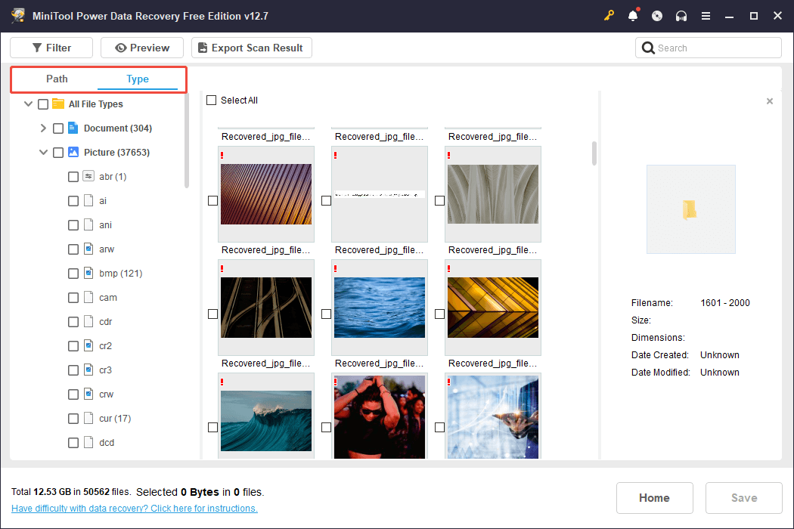
Task: Check the Select All checkbox
Action: pos(212,101)
